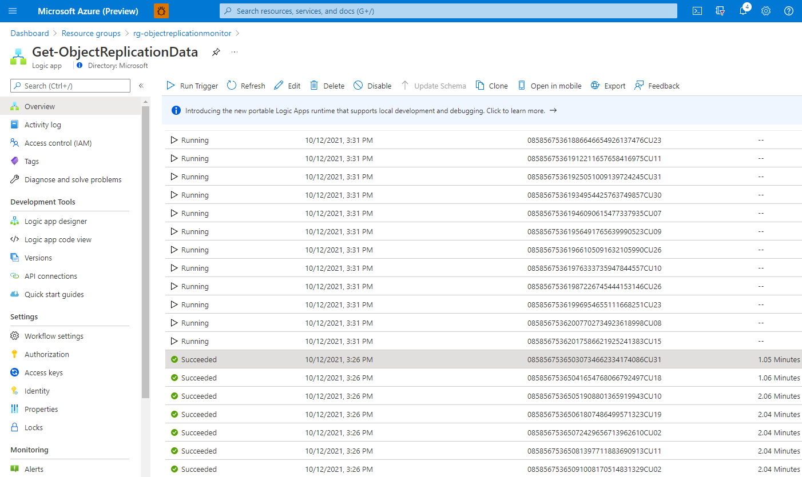Open the Feedback pane
Viewport: 802px width, 477px height.
tap(657, 86)
